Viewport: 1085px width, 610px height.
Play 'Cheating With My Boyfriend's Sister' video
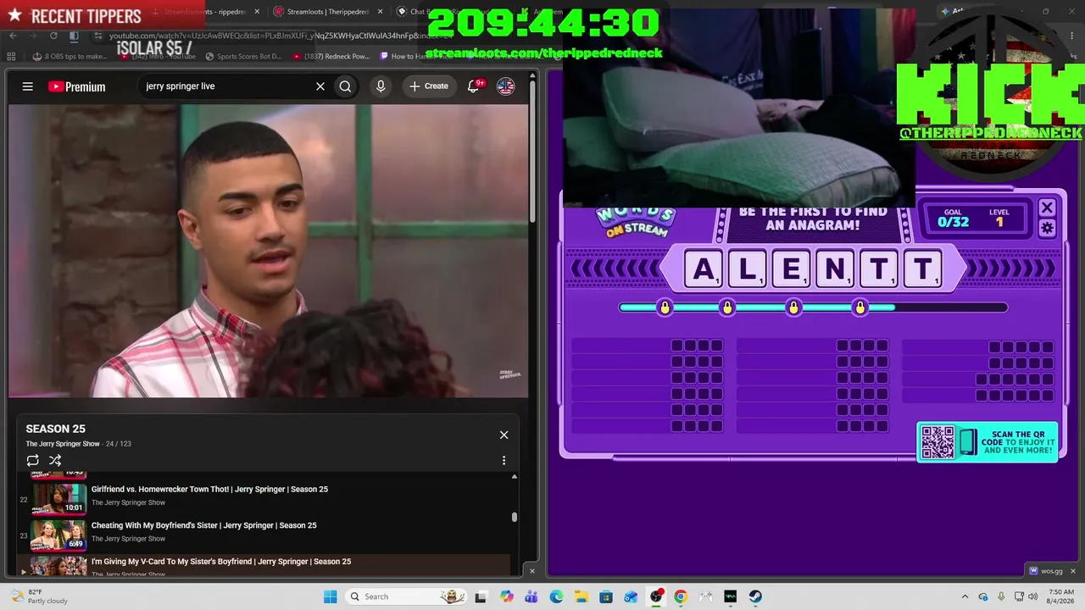[204, 525]
